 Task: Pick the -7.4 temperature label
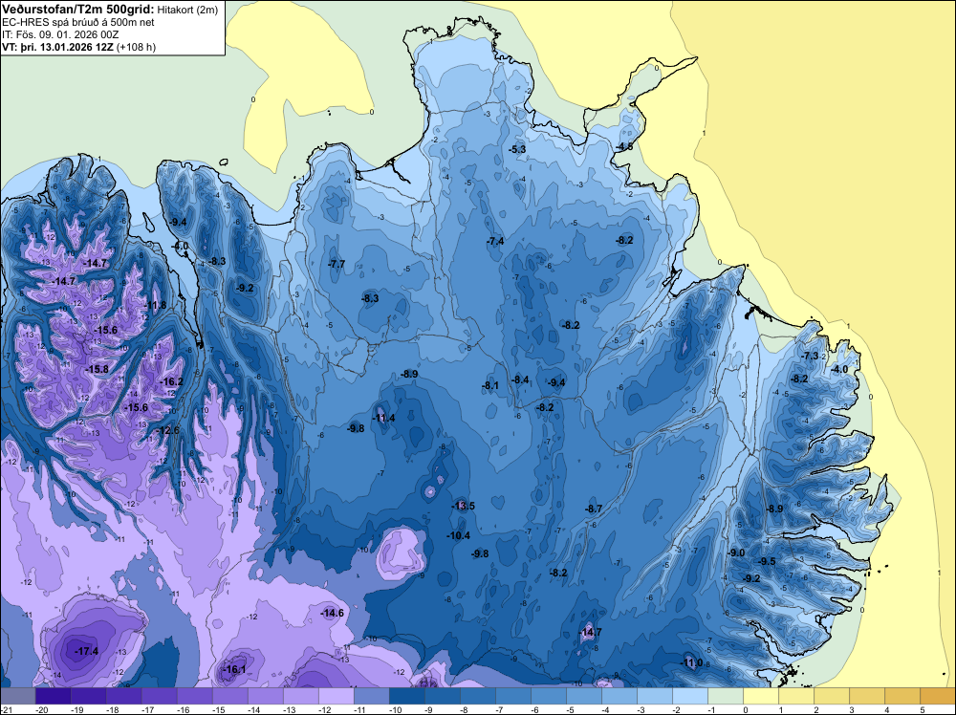(x=495, y=242)
